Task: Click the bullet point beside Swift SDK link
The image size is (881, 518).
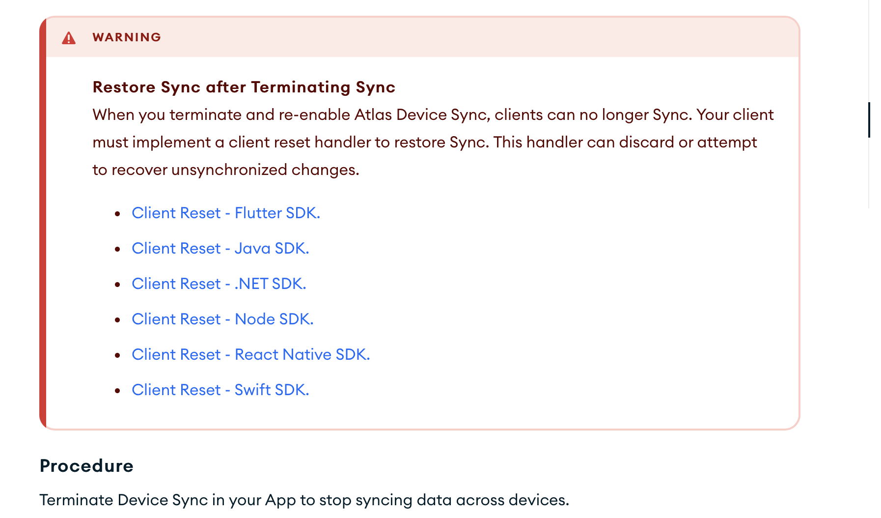Action: 117,391
